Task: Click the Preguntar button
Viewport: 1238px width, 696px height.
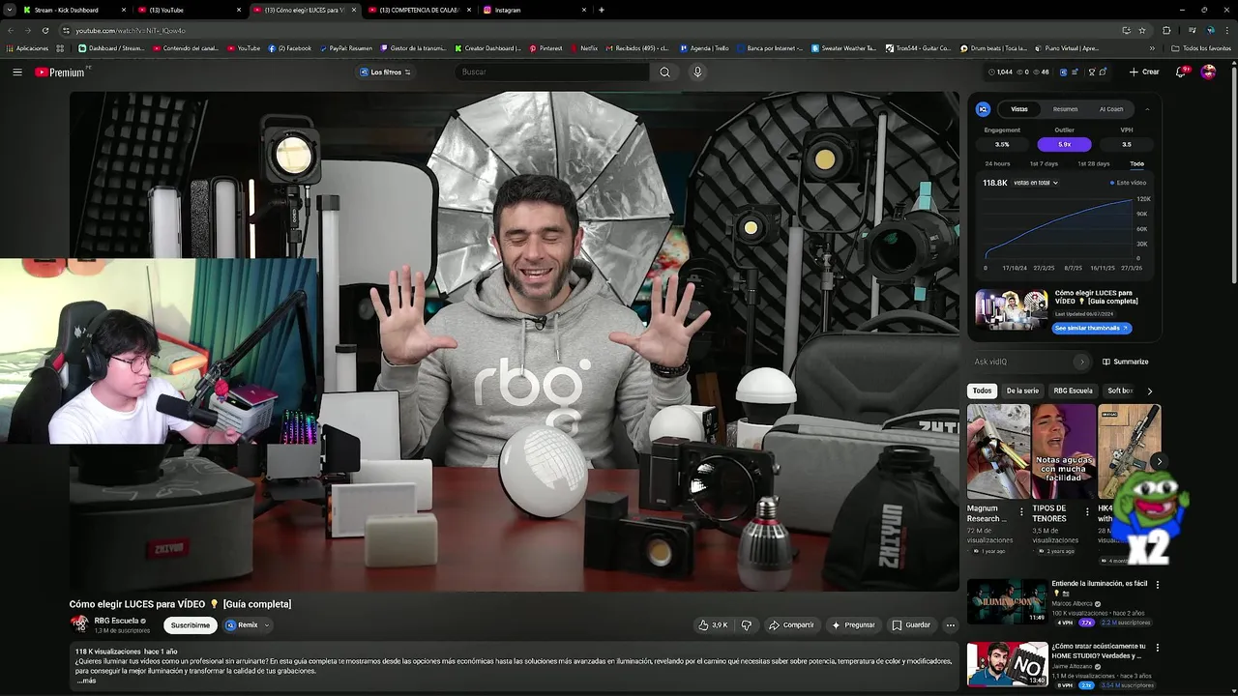Action: pyautogui.click(x=852, y=625)
